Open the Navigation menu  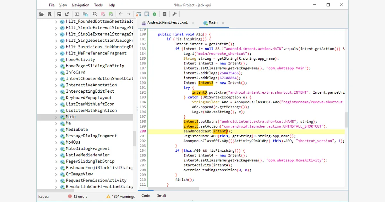(81, 5)
